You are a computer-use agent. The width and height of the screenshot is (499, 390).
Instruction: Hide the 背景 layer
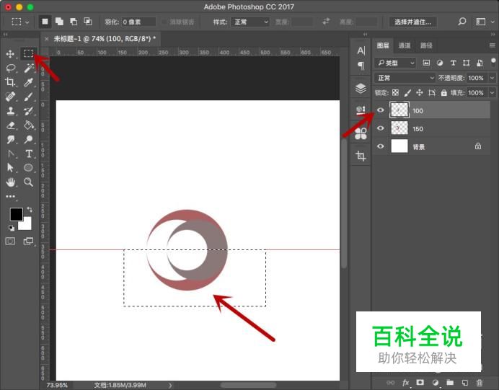(381, 146)
